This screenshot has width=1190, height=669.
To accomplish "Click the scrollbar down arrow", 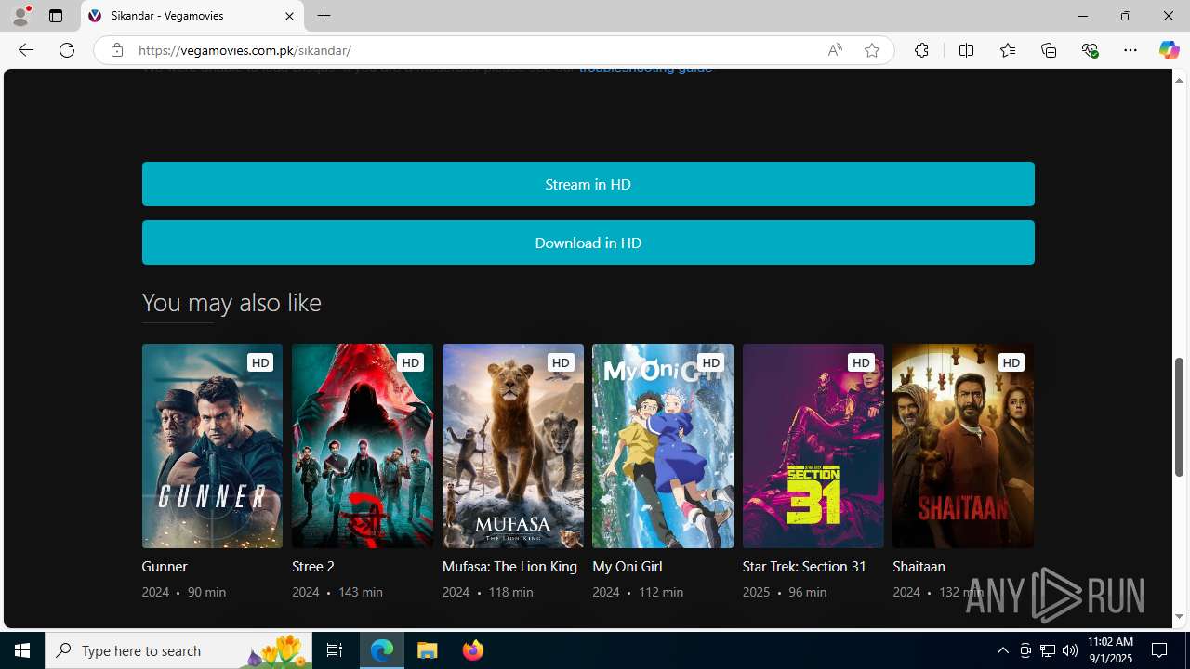I will [1180, 616].
